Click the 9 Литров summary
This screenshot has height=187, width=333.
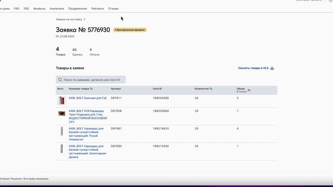95,52
